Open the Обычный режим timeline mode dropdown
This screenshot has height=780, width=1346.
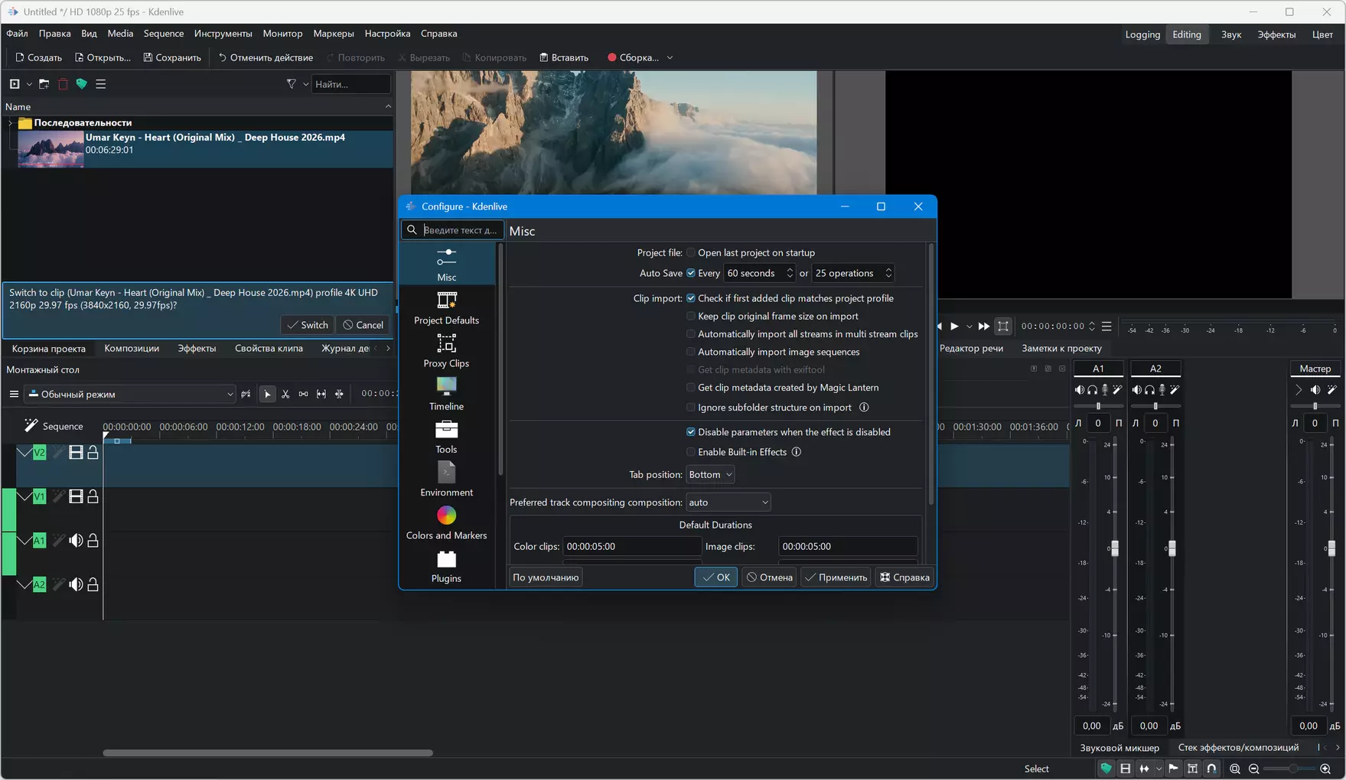tap(130, 395)
